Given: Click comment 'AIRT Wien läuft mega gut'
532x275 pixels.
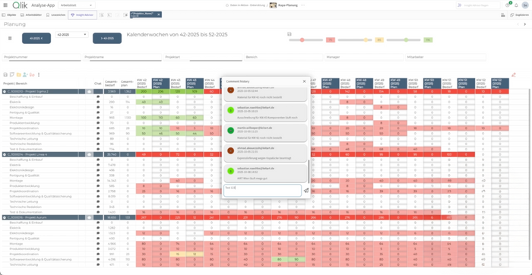Looking at the screenshot, I should pos(265,174).
